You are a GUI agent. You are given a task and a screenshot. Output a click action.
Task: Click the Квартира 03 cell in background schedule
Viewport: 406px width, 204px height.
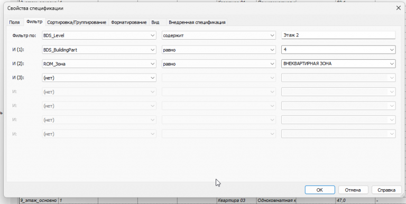tap(236, 200)
